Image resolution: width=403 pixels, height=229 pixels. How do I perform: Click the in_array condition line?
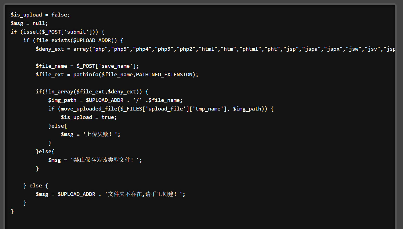coord(92,92)
